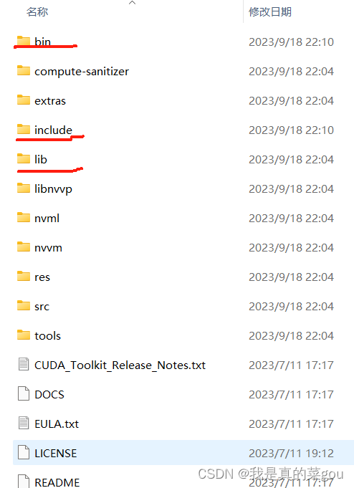
Task: Select the compute-sanitizer folder icon
Action: tap(24, 71)
